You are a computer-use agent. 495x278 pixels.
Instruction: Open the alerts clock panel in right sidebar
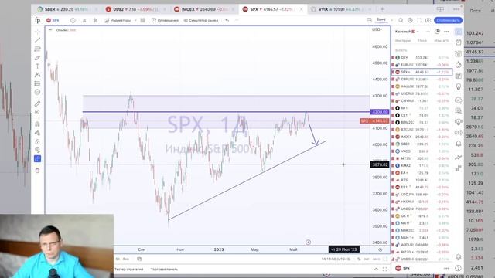coord(459,43)
